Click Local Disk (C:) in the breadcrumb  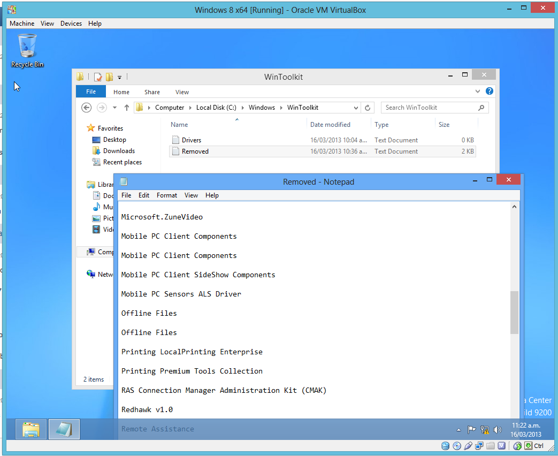[x=216, y=108]
